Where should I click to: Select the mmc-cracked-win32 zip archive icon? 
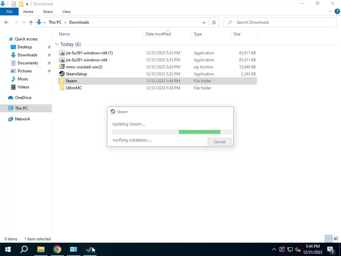pos(62,67)
